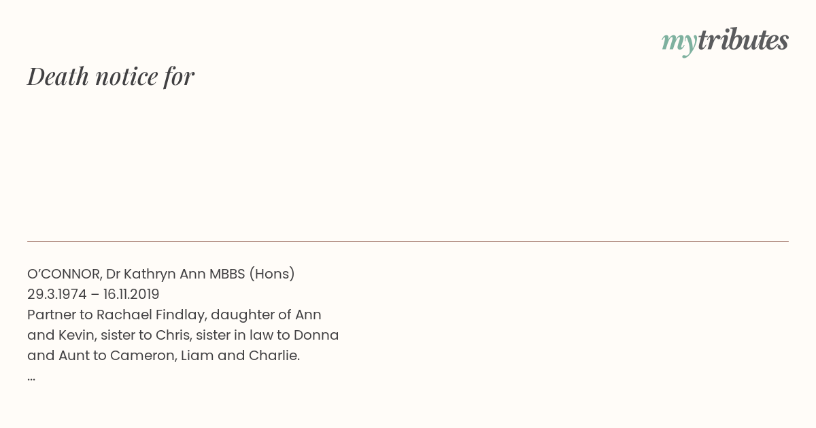816x428 pixels.
Task: Click 'and Kevin, sister to Chris' text
Action: coord(109,335)
